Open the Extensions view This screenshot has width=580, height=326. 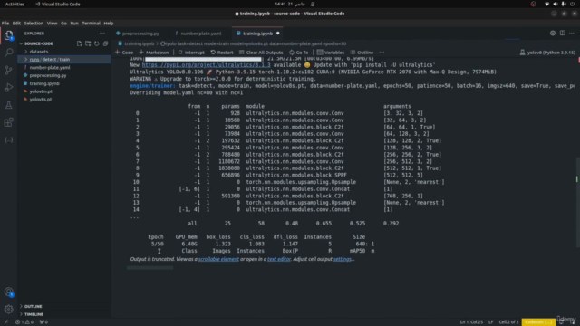click(x=8, y=122)
